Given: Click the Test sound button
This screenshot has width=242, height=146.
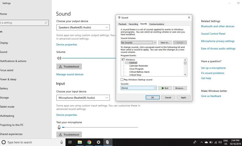Looking at the screenshot, I should pos(165,88).
